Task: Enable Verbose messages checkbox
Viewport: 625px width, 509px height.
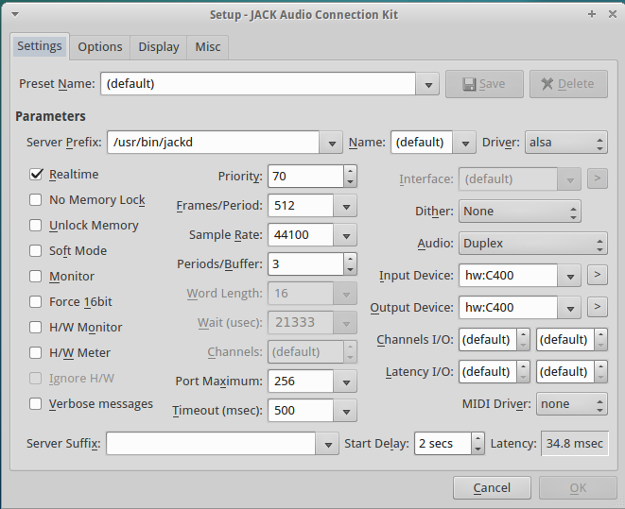Action: [x=36, y=404]
